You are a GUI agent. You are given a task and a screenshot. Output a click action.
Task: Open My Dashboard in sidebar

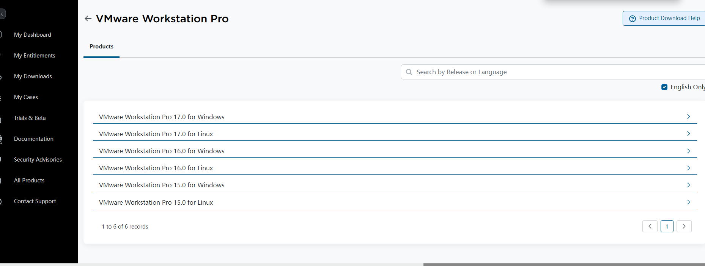(33, 35)
